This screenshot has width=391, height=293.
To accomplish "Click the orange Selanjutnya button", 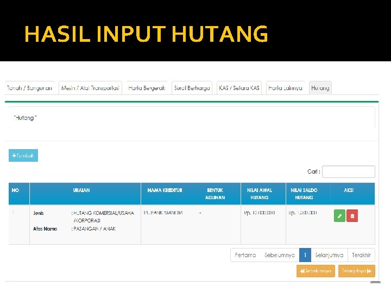I will 357,271.
